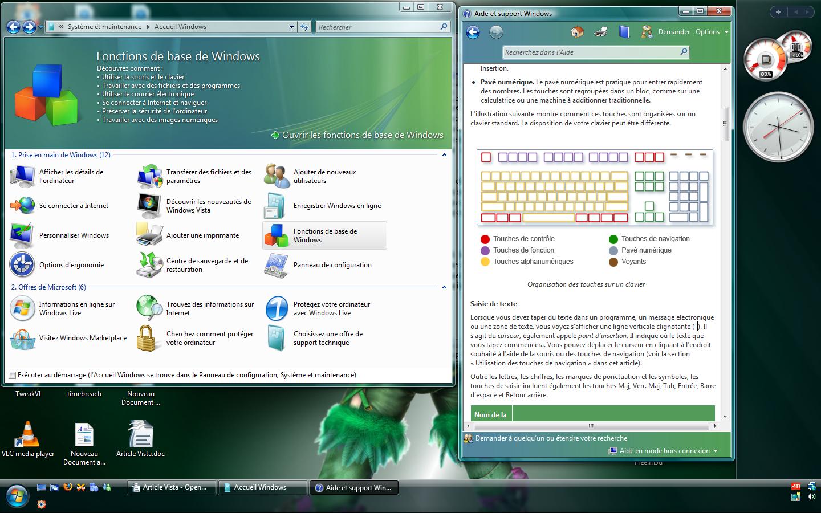Open Centre de sauvegarde et de restauration

[194, 265]
